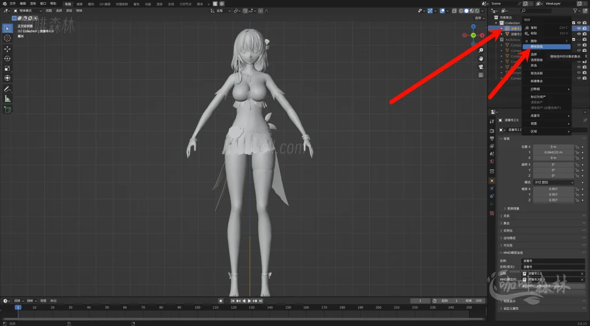
Task: Choose 新建集合 in the context menu
Action: tap(546, 81)
